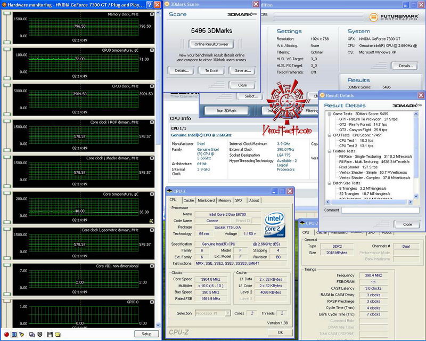Screen dimensions: 426x341
Task: Select the GT2 - Firefly Forest result row
Action: click(363, 125)
